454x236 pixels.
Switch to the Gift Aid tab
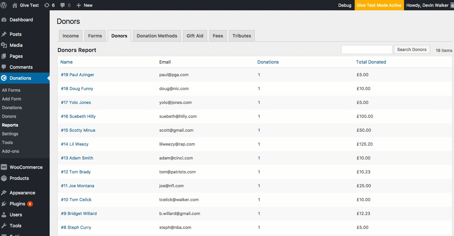[195, 36]
